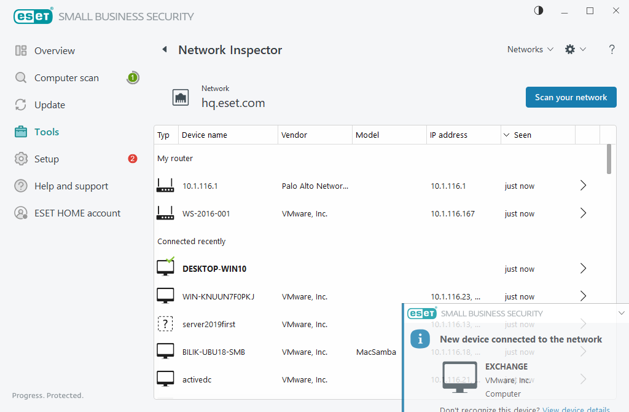The width and height of the screenshot is (629, 412).
Task: Click the DESKTOP-WIN10 computer icon
Action: point(165,267)
